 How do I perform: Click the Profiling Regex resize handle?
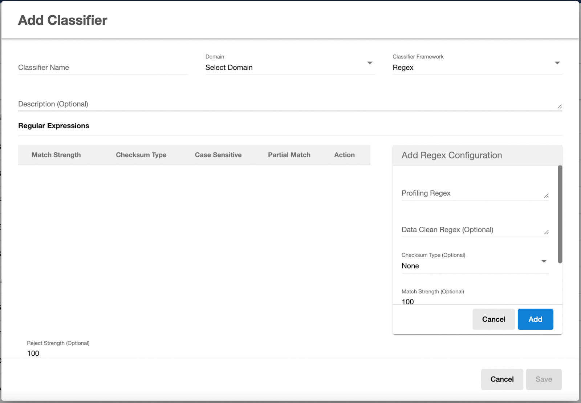[546, 196]
